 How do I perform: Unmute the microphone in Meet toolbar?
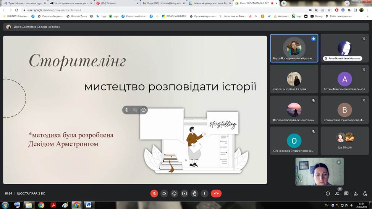(154, 193)
